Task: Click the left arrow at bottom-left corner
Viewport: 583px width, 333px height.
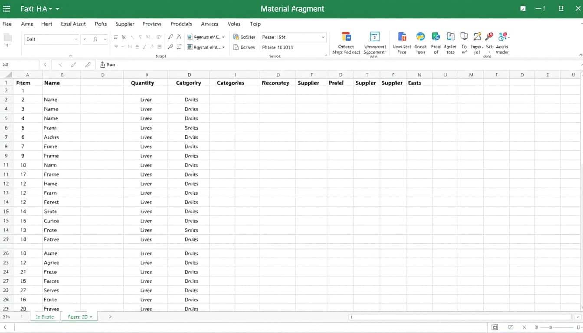Action: click(5, 327)
